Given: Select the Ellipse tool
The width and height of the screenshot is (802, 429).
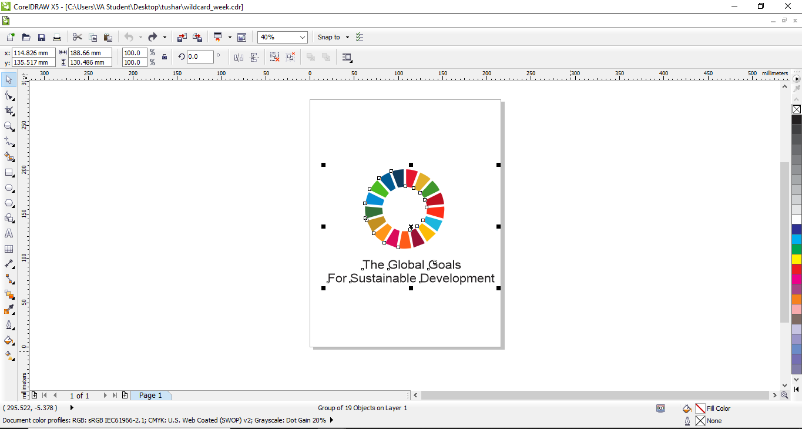Looking at the screenshot, I should click(x=9, y=187).
